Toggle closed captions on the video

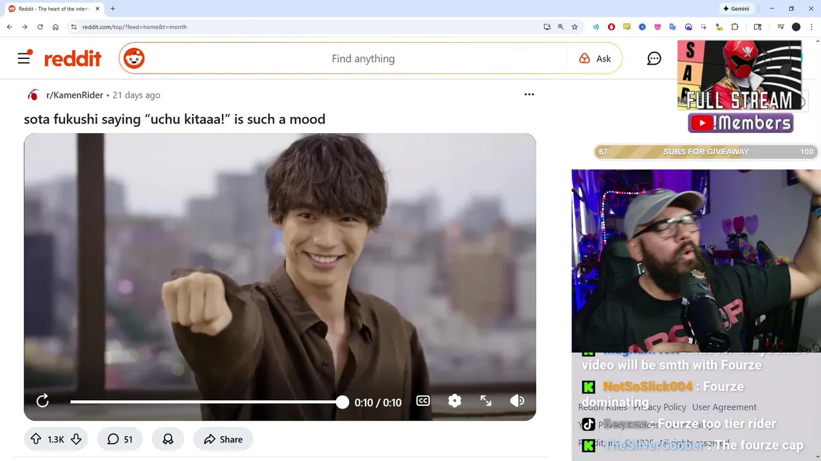[423, 401]
